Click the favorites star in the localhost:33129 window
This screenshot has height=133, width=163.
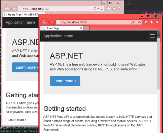[x=114, y=9]
